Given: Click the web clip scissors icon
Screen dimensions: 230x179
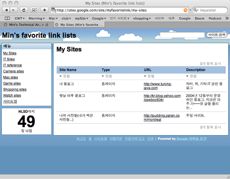Looking at the screenshot, I should point(34,10).
